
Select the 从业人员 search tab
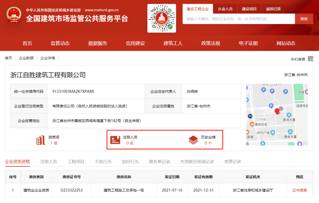click(225, 9)
